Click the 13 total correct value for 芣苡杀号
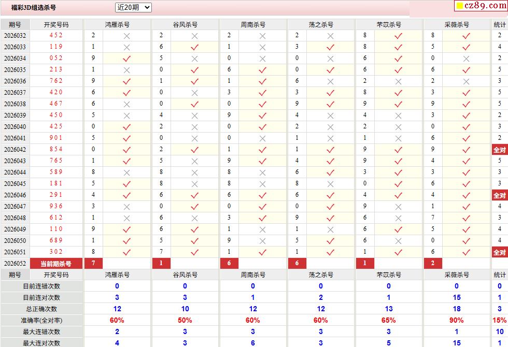 coord(388,309)
